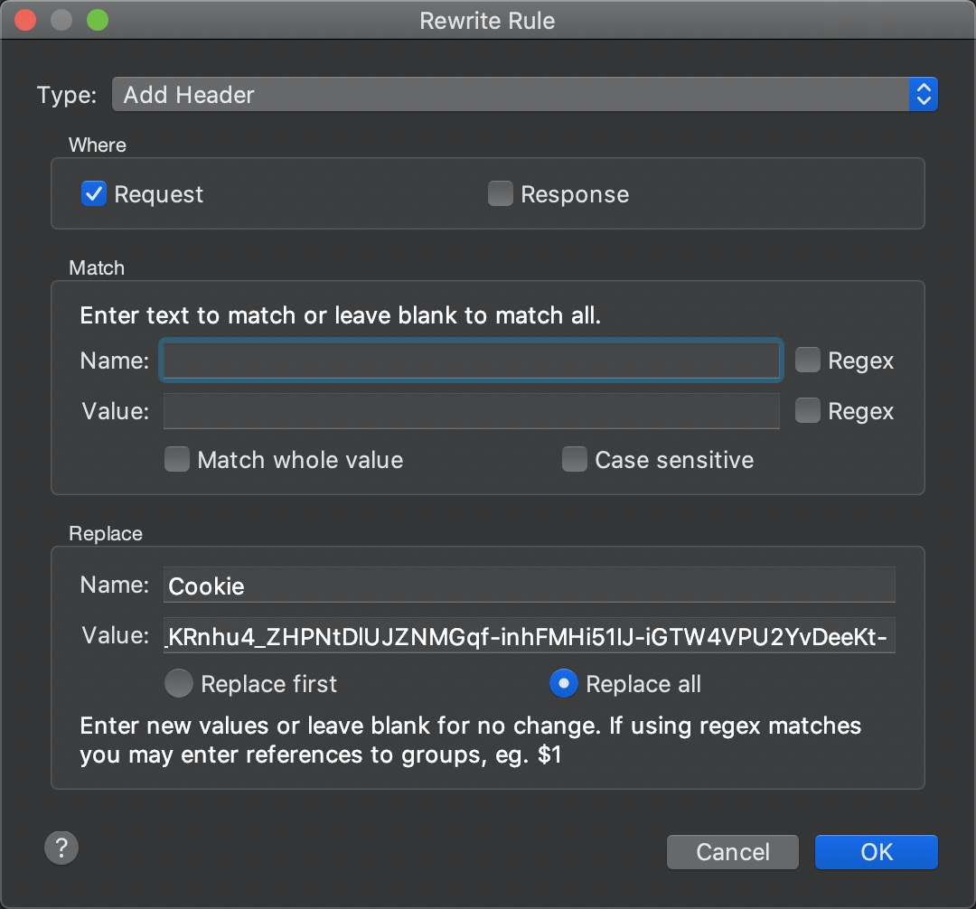Click the Replace Value field with cookie string
This screenshot has width=976, height=909.
tap(529, 635)
